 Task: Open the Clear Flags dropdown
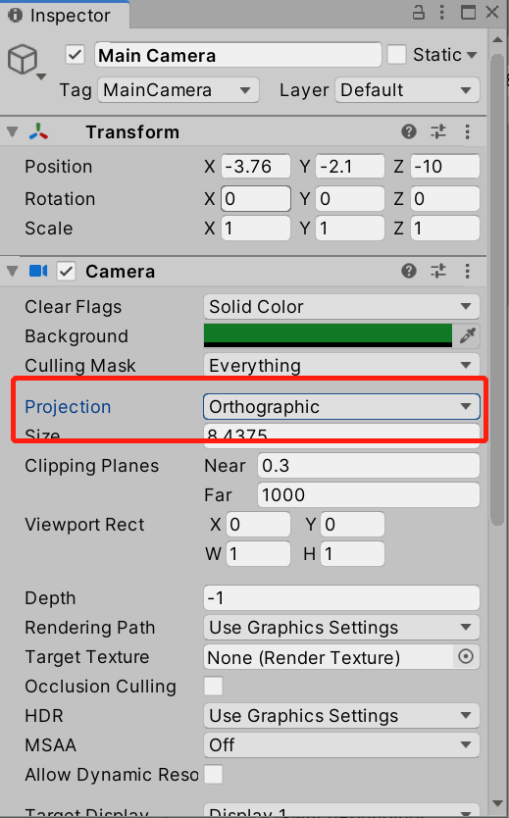tap(341, 307)
